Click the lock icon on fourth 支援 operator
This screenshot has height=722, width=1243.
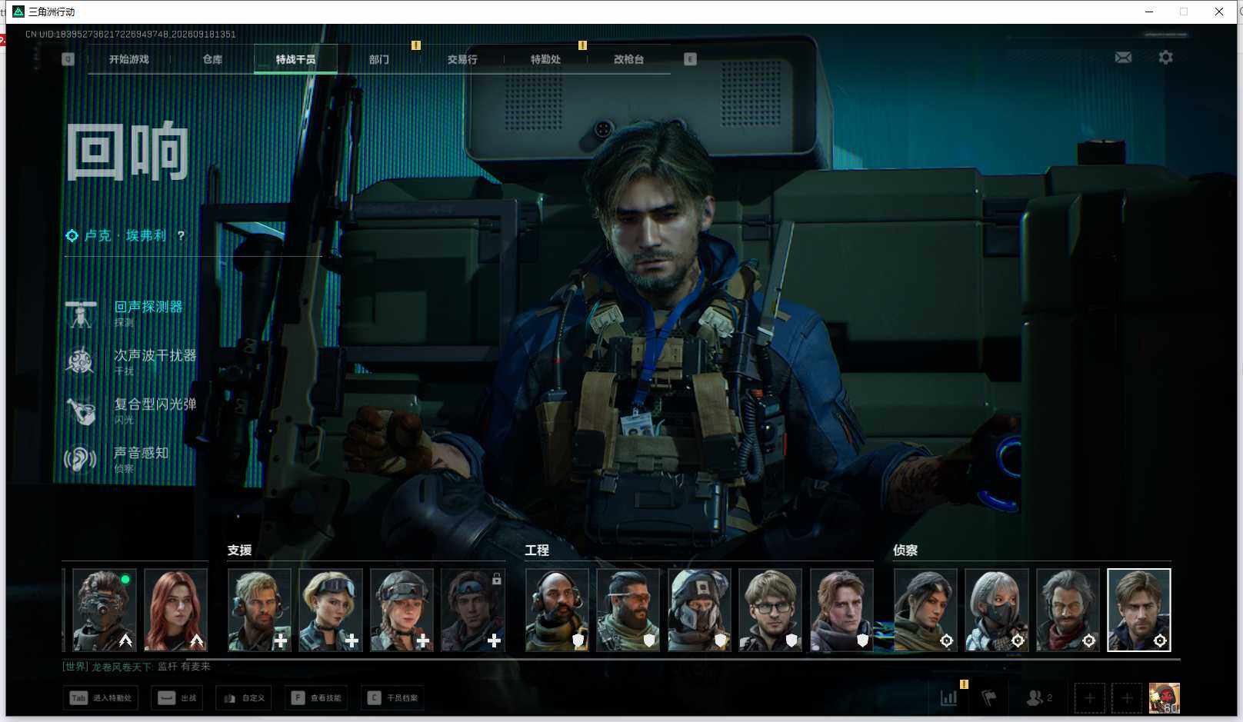497,579
